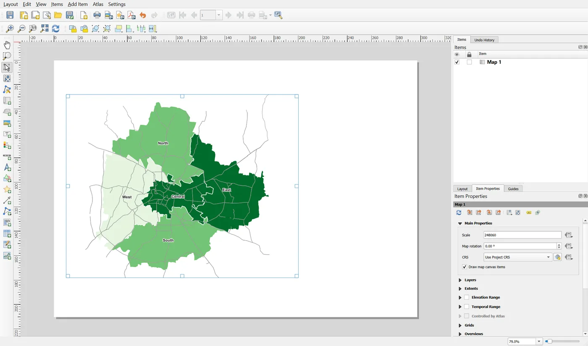
Task: Open existing template folder icon
Action: (58, 15)
